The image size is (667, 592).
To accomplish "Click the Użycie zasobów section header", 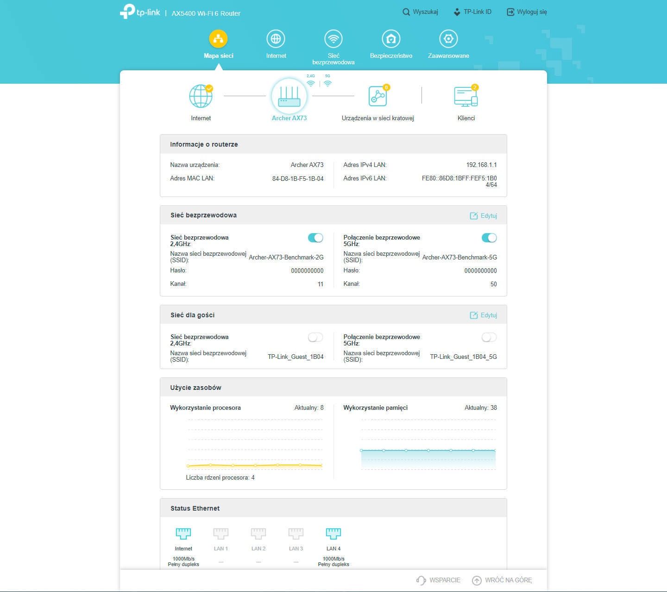I will click(x=333, y=388).
